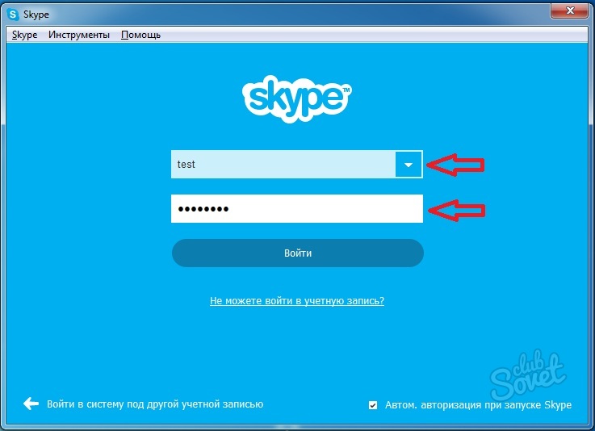Expand the saved Skype names dropdown arrow
Viewport: 595px width, 431px height.
click(409, 165)
